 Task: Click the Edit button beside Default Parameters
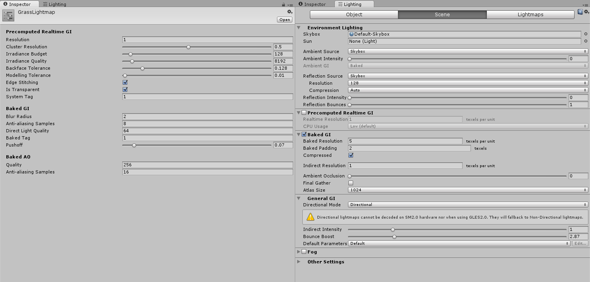580,244
